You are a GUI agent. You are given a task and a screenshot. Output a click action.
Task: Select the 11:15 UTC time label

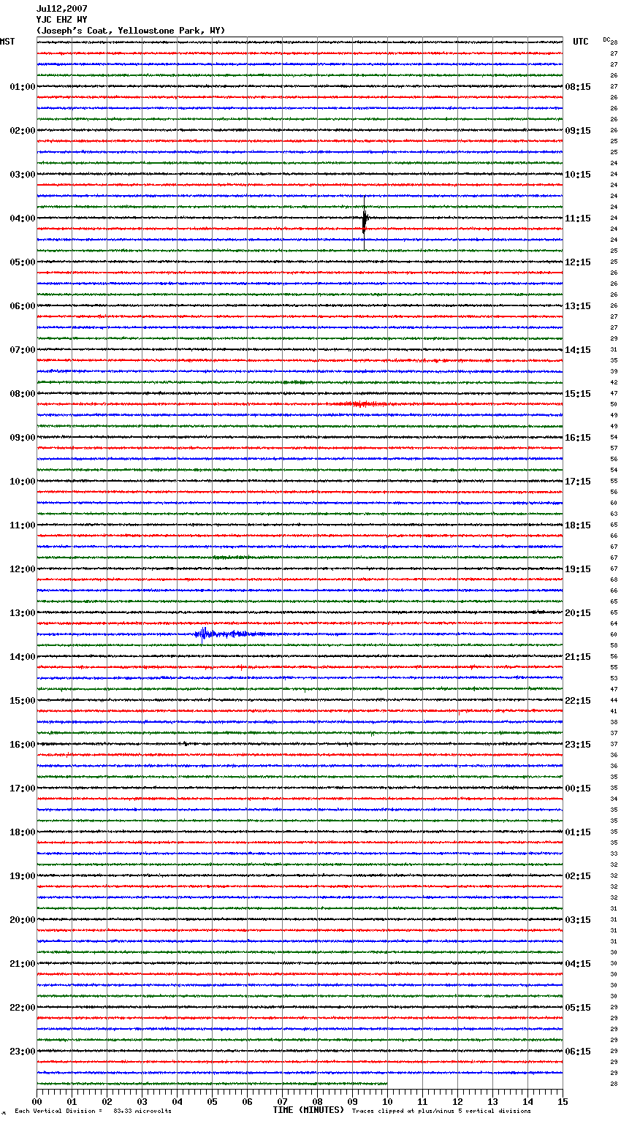[578, 218]
